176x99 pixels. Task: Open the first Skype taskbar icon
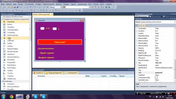click(35, 97)
